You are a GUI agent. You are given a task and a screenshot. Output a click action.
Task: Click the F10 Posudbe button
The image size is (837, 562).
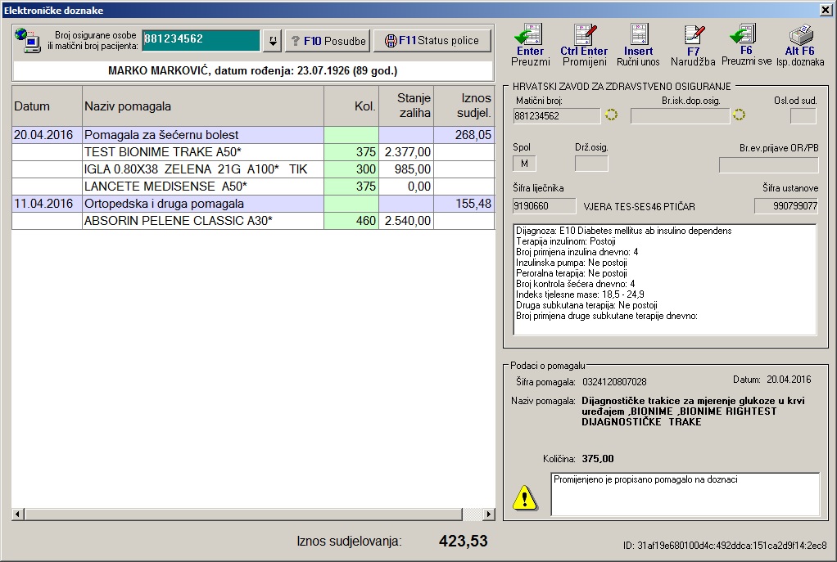[x=328, y=41]
